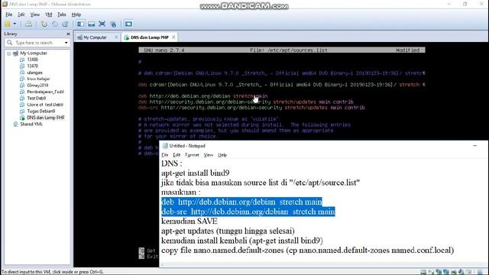This screenshot has height=275, width=489.
Task: Click the library search field
Action: [x=37, y=43]
